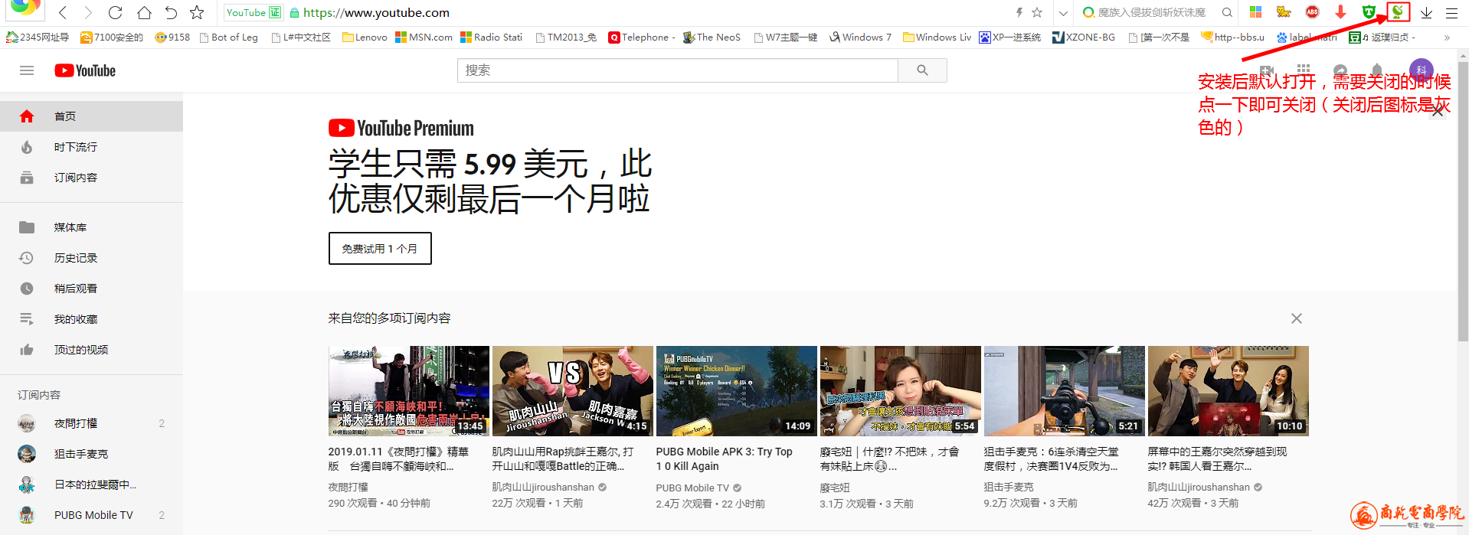This screenshot has height=535, width=1469.
Task: Open the Lenovo bookmark folder
Action: pos(365,37)
